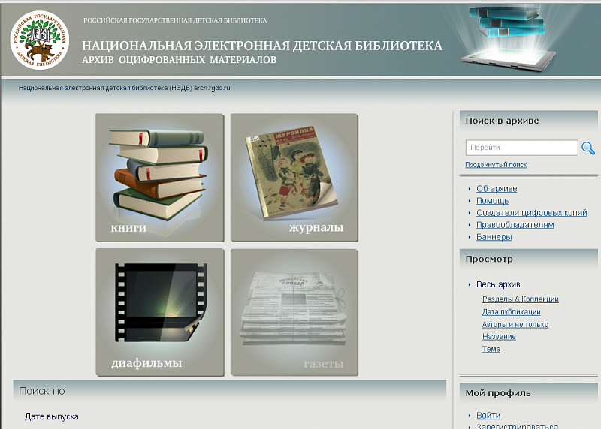This screenshot has height=429, width=601.
Task: Open the Продвинутый поиск link
Action: (x=496, y=165)
